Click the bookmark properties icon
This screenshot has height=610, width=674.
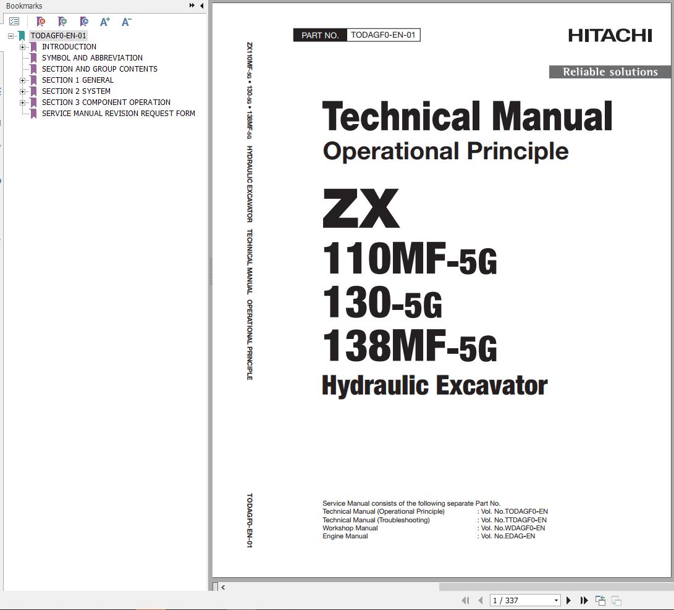pos(84,21)
